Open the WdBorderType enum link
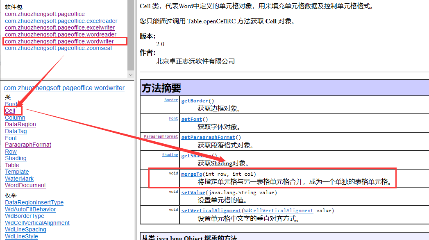The height and width of the screenshot is (240, 429). [x=24, y=216]
